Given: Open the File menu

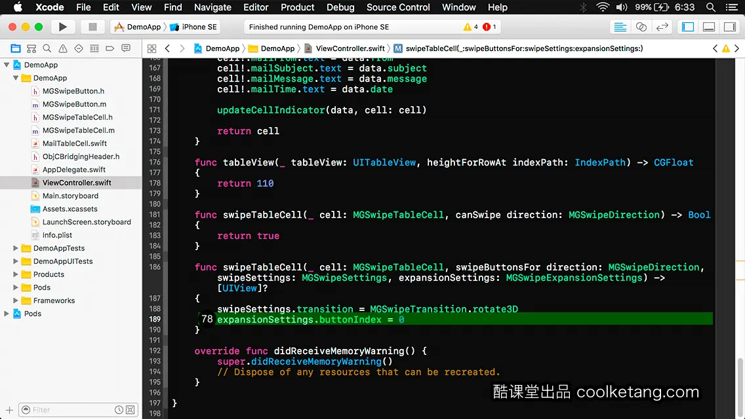Looking at the screenshot, I should (x=83, y=7).
